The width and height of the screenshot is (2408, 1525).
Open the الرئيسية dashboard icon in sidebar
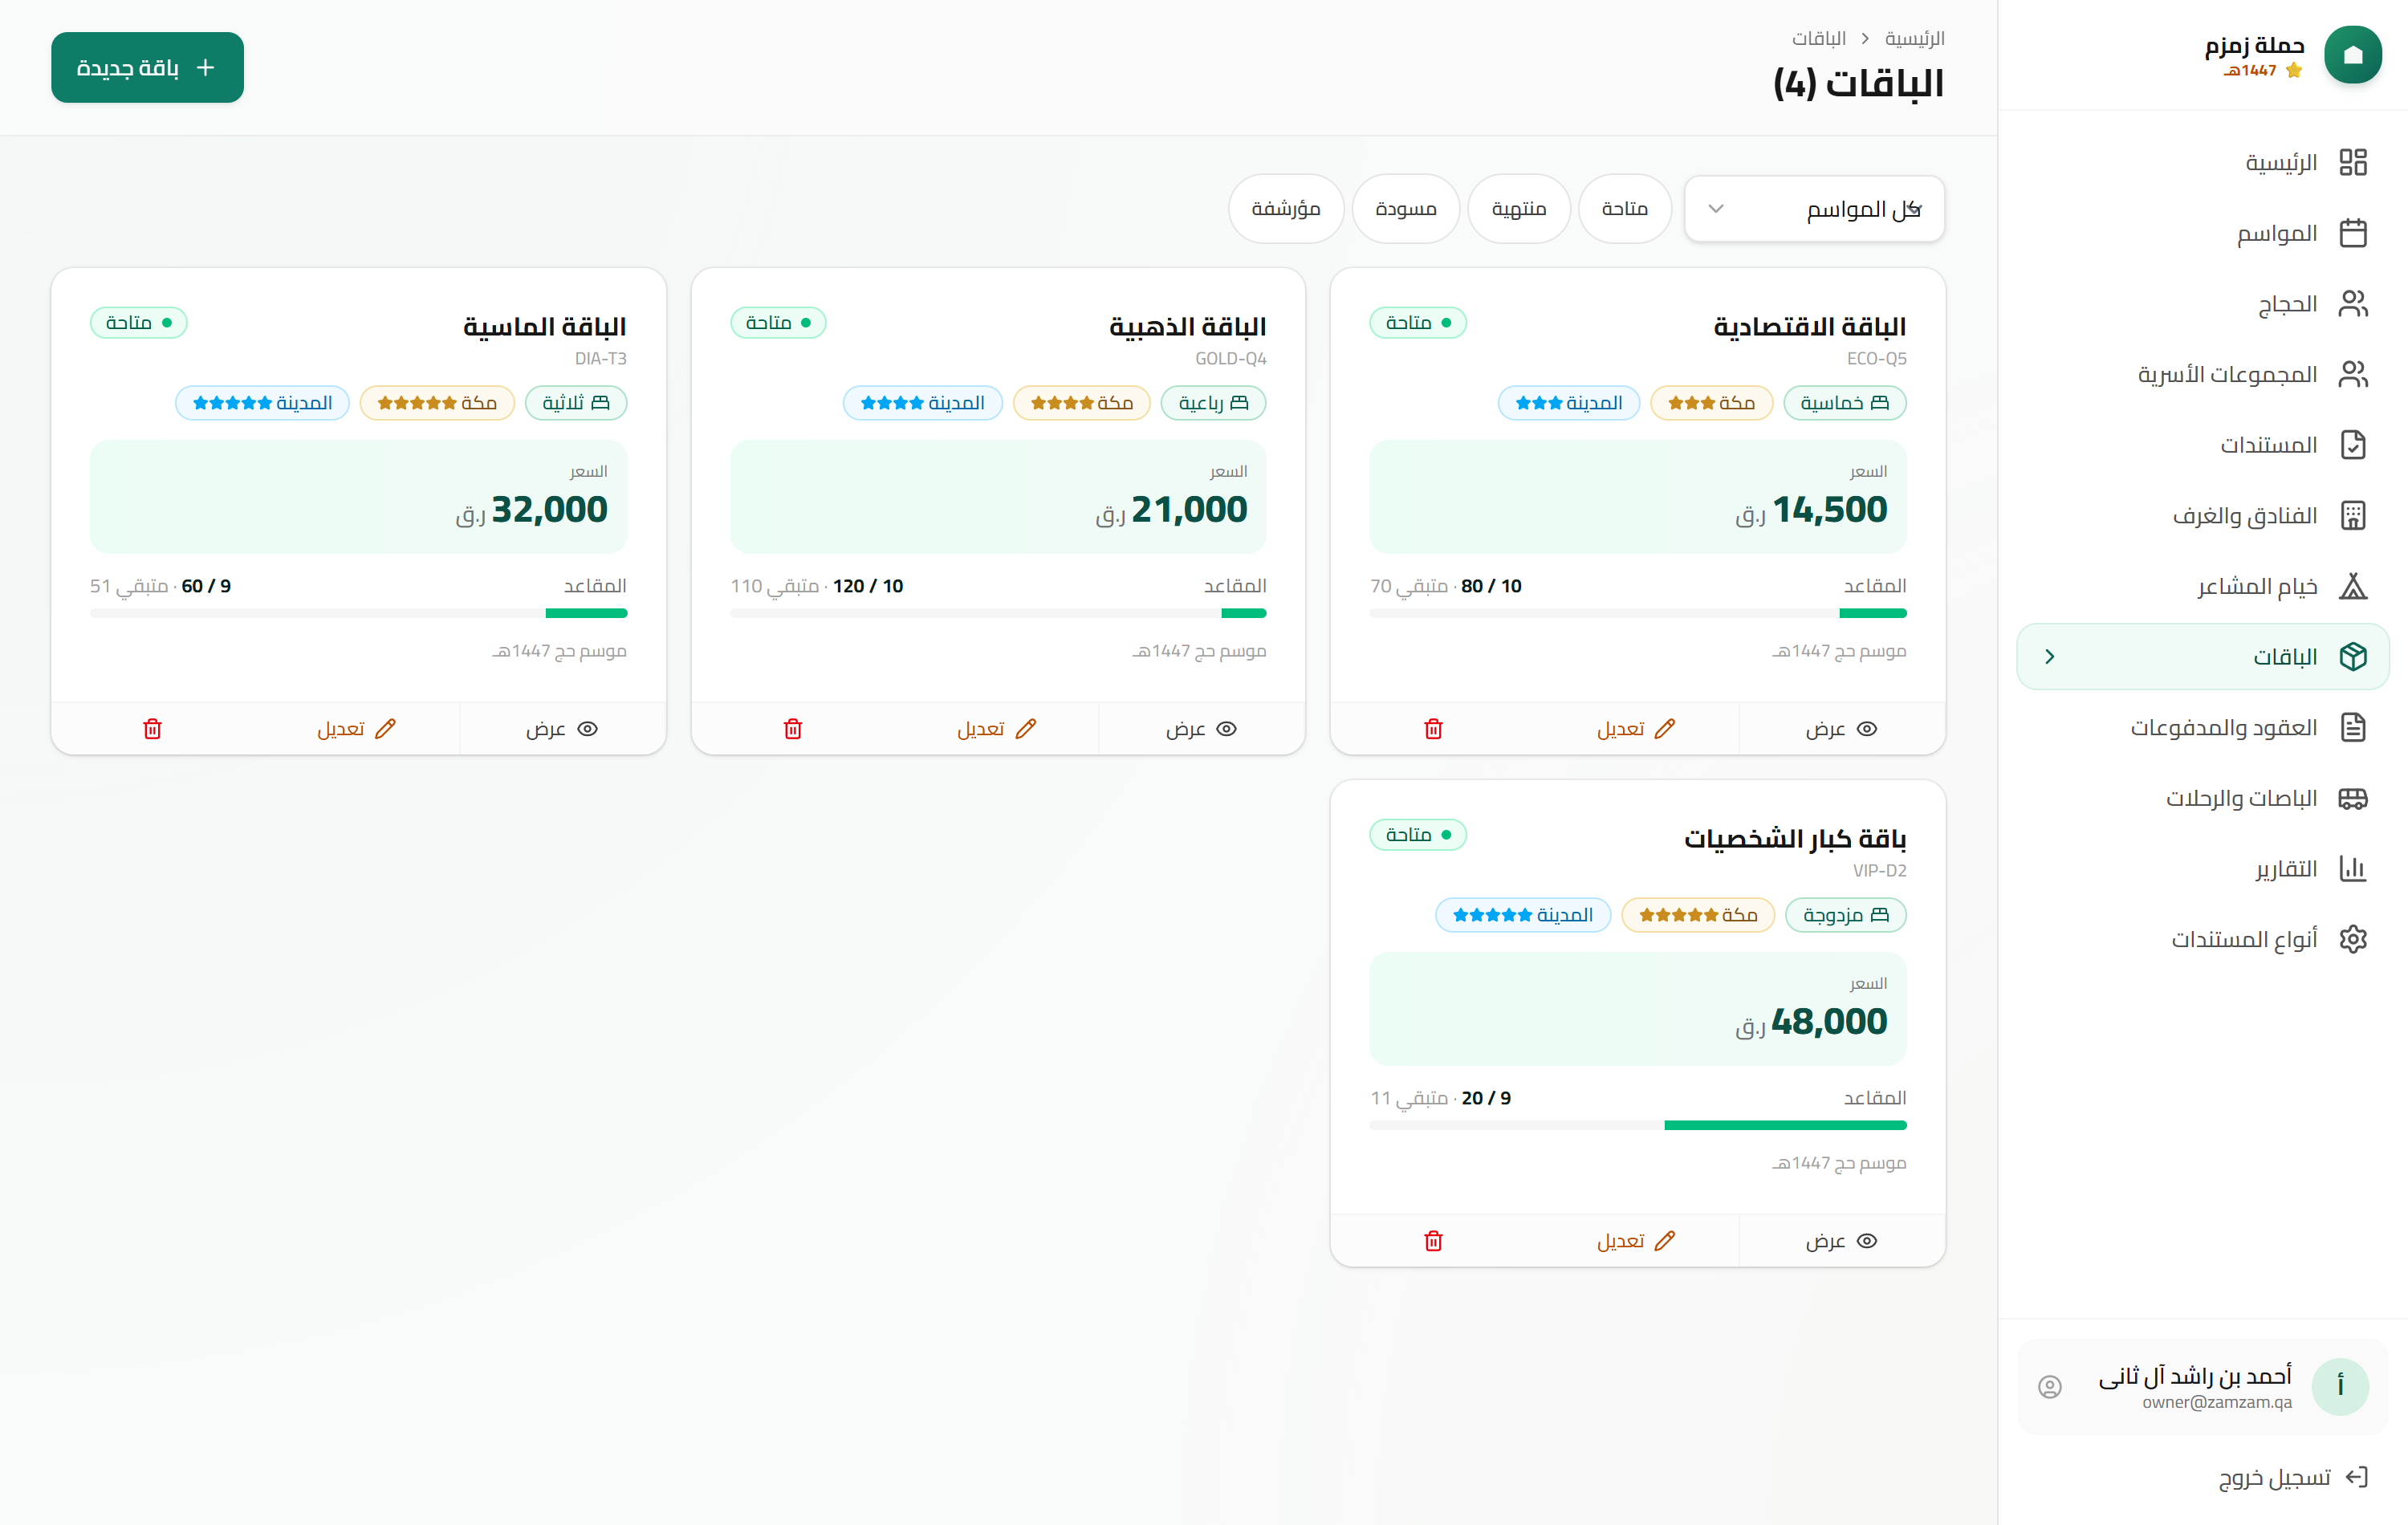pos(2352,162)
